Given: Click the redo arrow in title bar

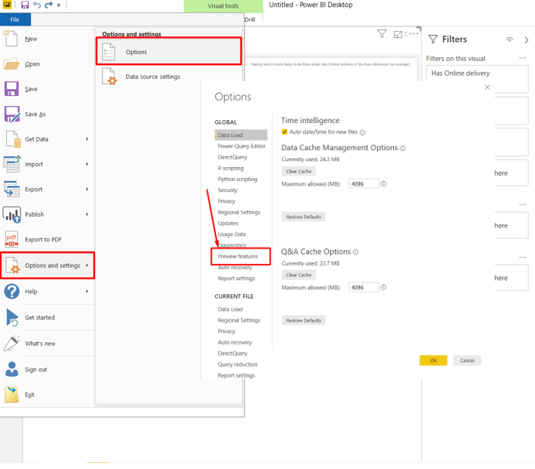Looking at the screenshot, I should pos(49,5).
